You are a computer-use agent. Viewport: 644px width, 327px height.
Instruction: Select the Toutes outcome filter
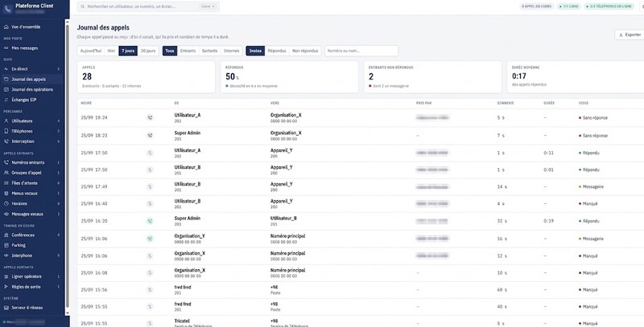tap(255, 51)
